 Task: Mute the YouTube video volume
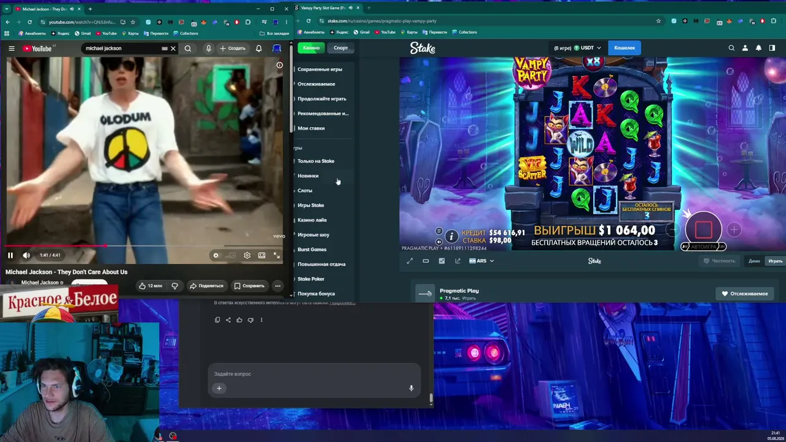[x=26, y=255]
